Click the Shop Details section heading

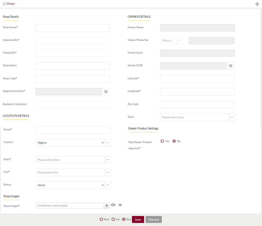click(x=11, y=17)
